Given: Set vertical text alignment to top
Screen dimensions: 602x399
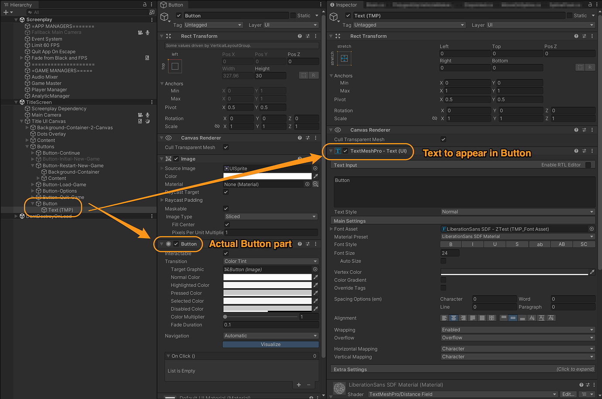Looking at the screenshot, I should (x=504, y=318).
